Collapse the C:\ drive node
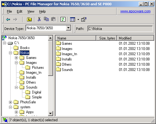 (x=4, y=43)
